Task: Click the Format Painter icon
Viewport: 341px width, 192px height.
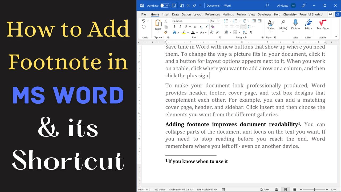Action: pyautogui.click(x=165, y=32)
